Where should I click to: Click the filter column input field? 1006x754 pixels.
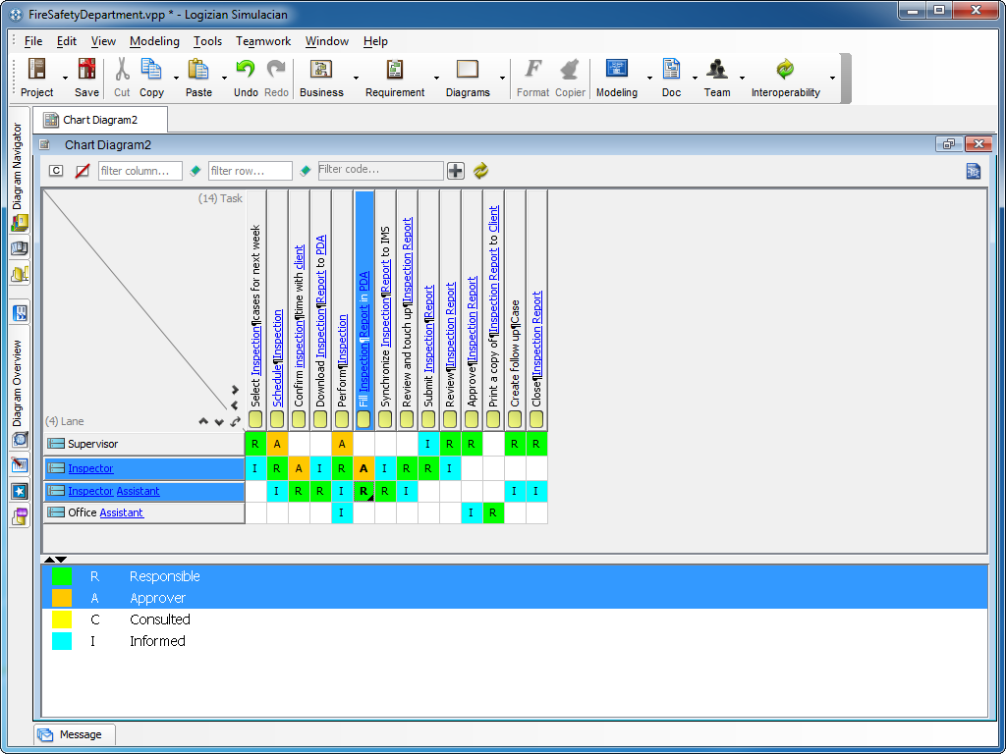point(140,171)
